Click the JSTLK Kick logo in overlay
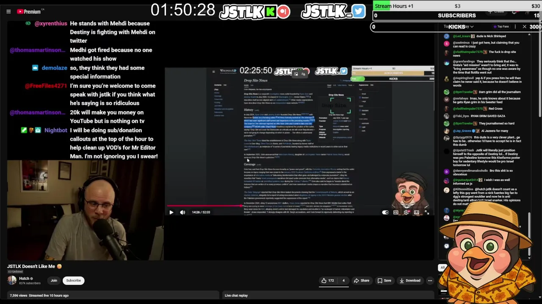This screenshot has height=304, width=542. click(271, 11)
